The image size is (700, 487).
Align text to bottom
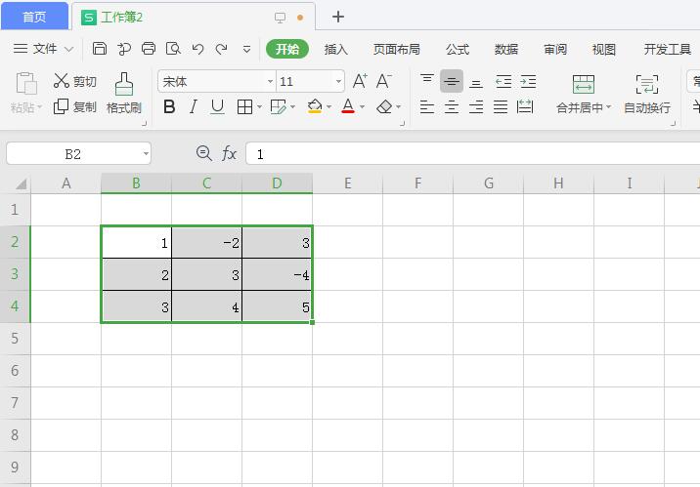(x=476, y=82)
